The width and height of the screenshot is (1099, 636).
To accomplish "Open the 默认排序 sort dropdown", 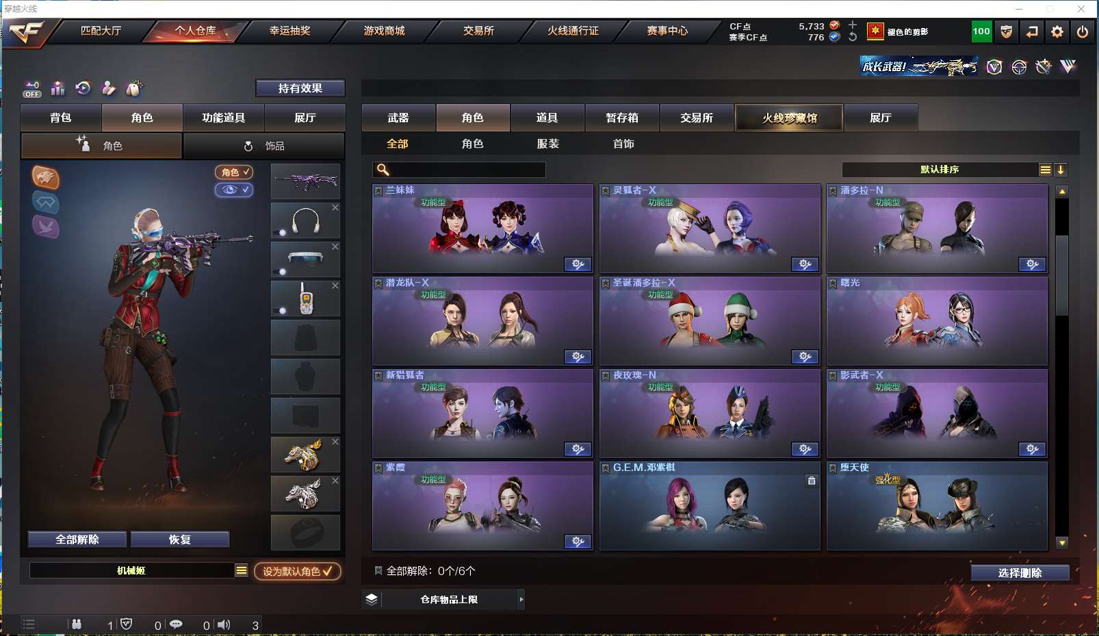I will 1045,170.
